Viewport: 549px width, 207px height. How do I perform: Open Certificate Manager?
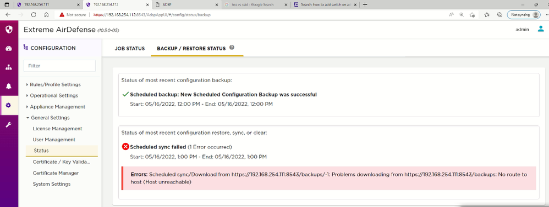(56, 173)
